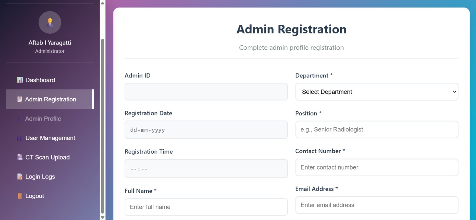Click the Position text field

pyautogui.click(x=377, y=129)
